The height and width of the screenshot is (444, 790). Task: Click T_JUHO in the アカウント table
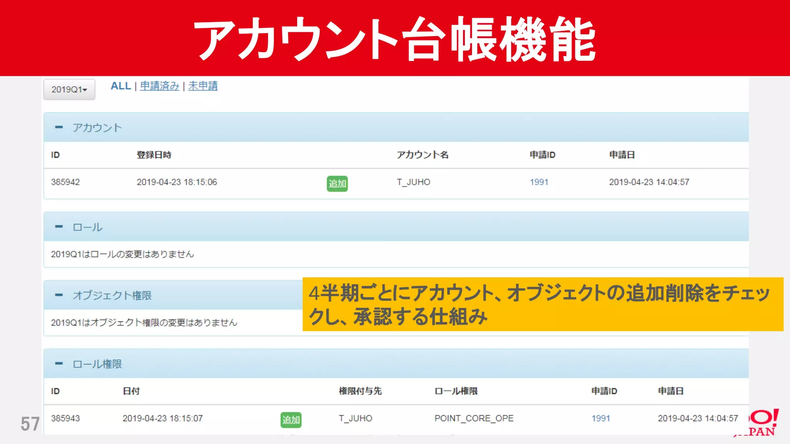point(414,182)
